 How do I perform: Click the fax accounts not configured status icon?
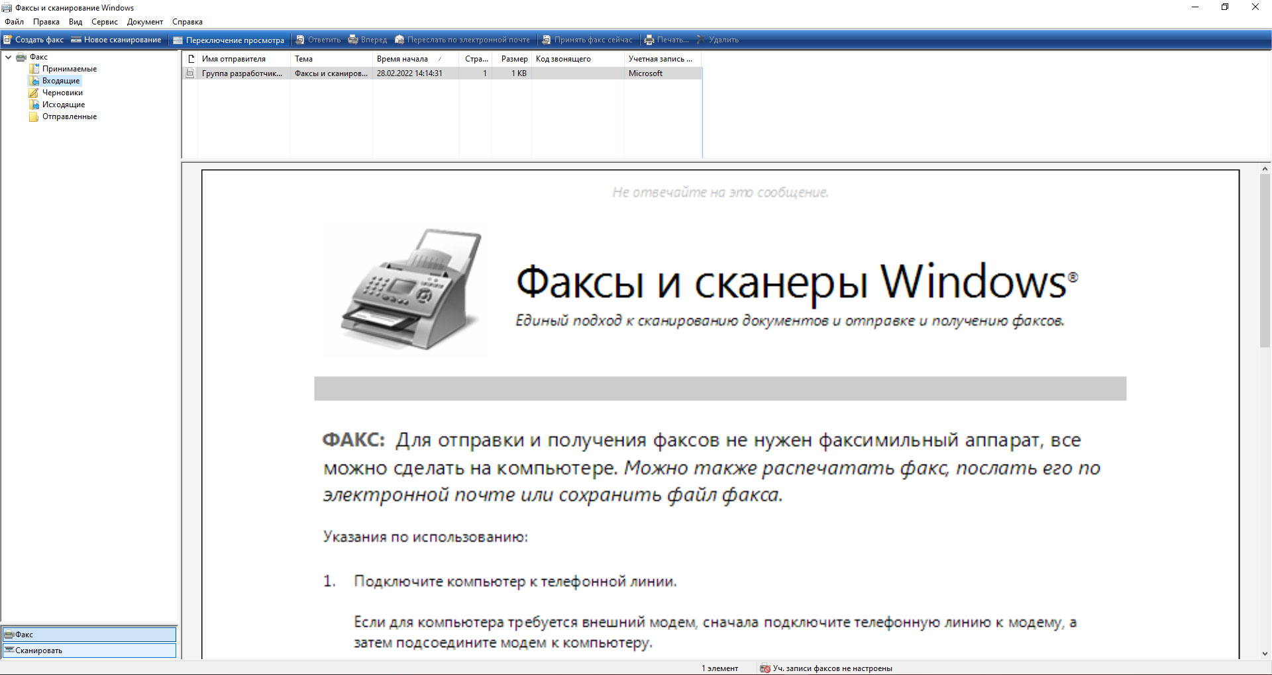(765, 668)
